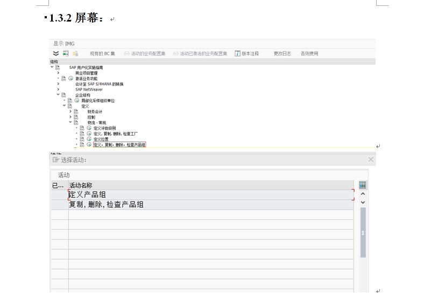This screenshot has height=294, width=424.
Task: Close the 选择活动 dialog
Action: (x=371, y=160)
